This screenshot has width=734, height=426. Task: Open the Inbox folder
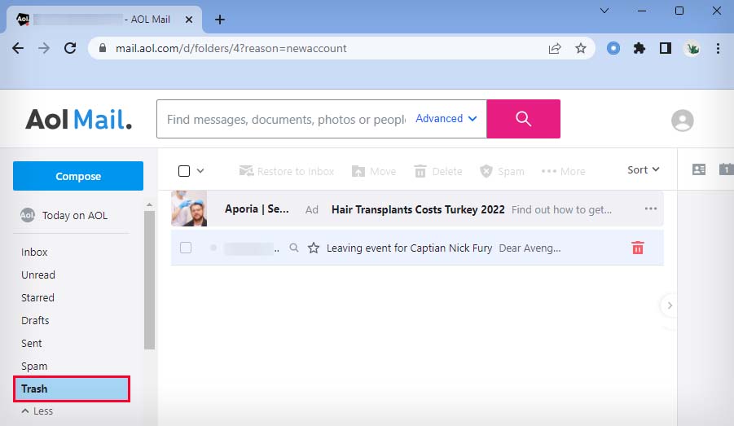[34, 252]
